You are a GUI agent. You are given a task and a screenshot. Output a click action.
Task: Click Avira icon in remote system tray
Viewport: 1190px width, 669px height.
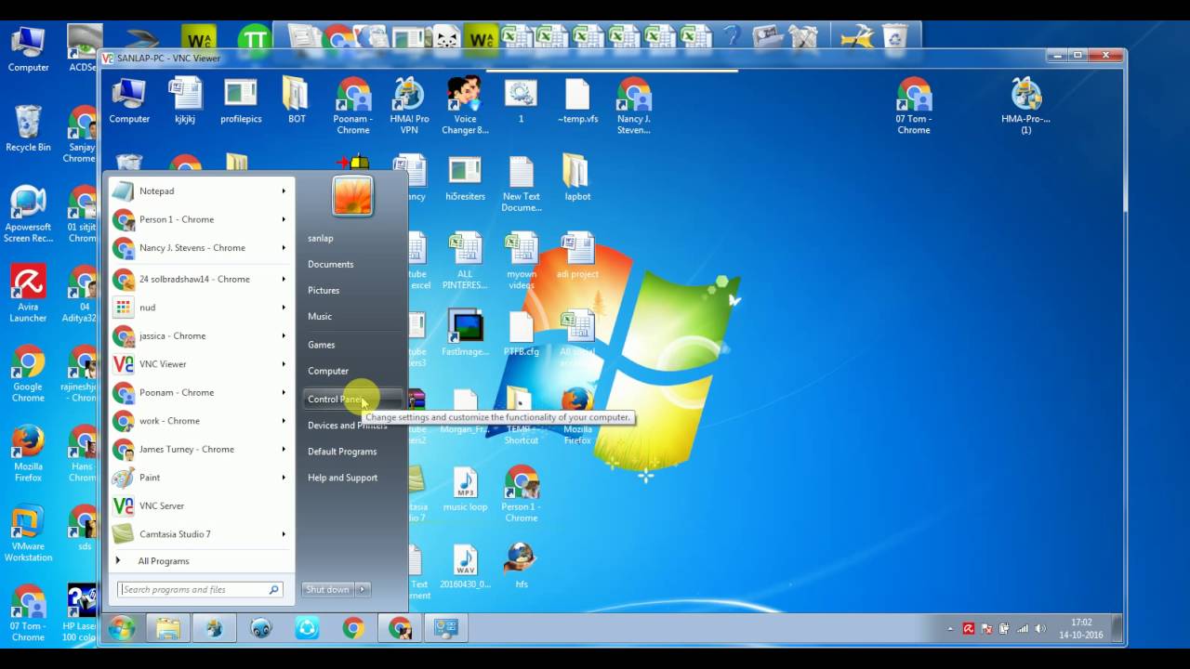click(x=969, y=629)
